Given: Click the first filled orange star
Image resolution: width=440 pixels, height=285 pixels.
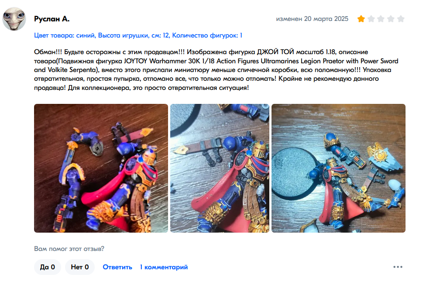Looking at the screenshot, I should 361,19.
